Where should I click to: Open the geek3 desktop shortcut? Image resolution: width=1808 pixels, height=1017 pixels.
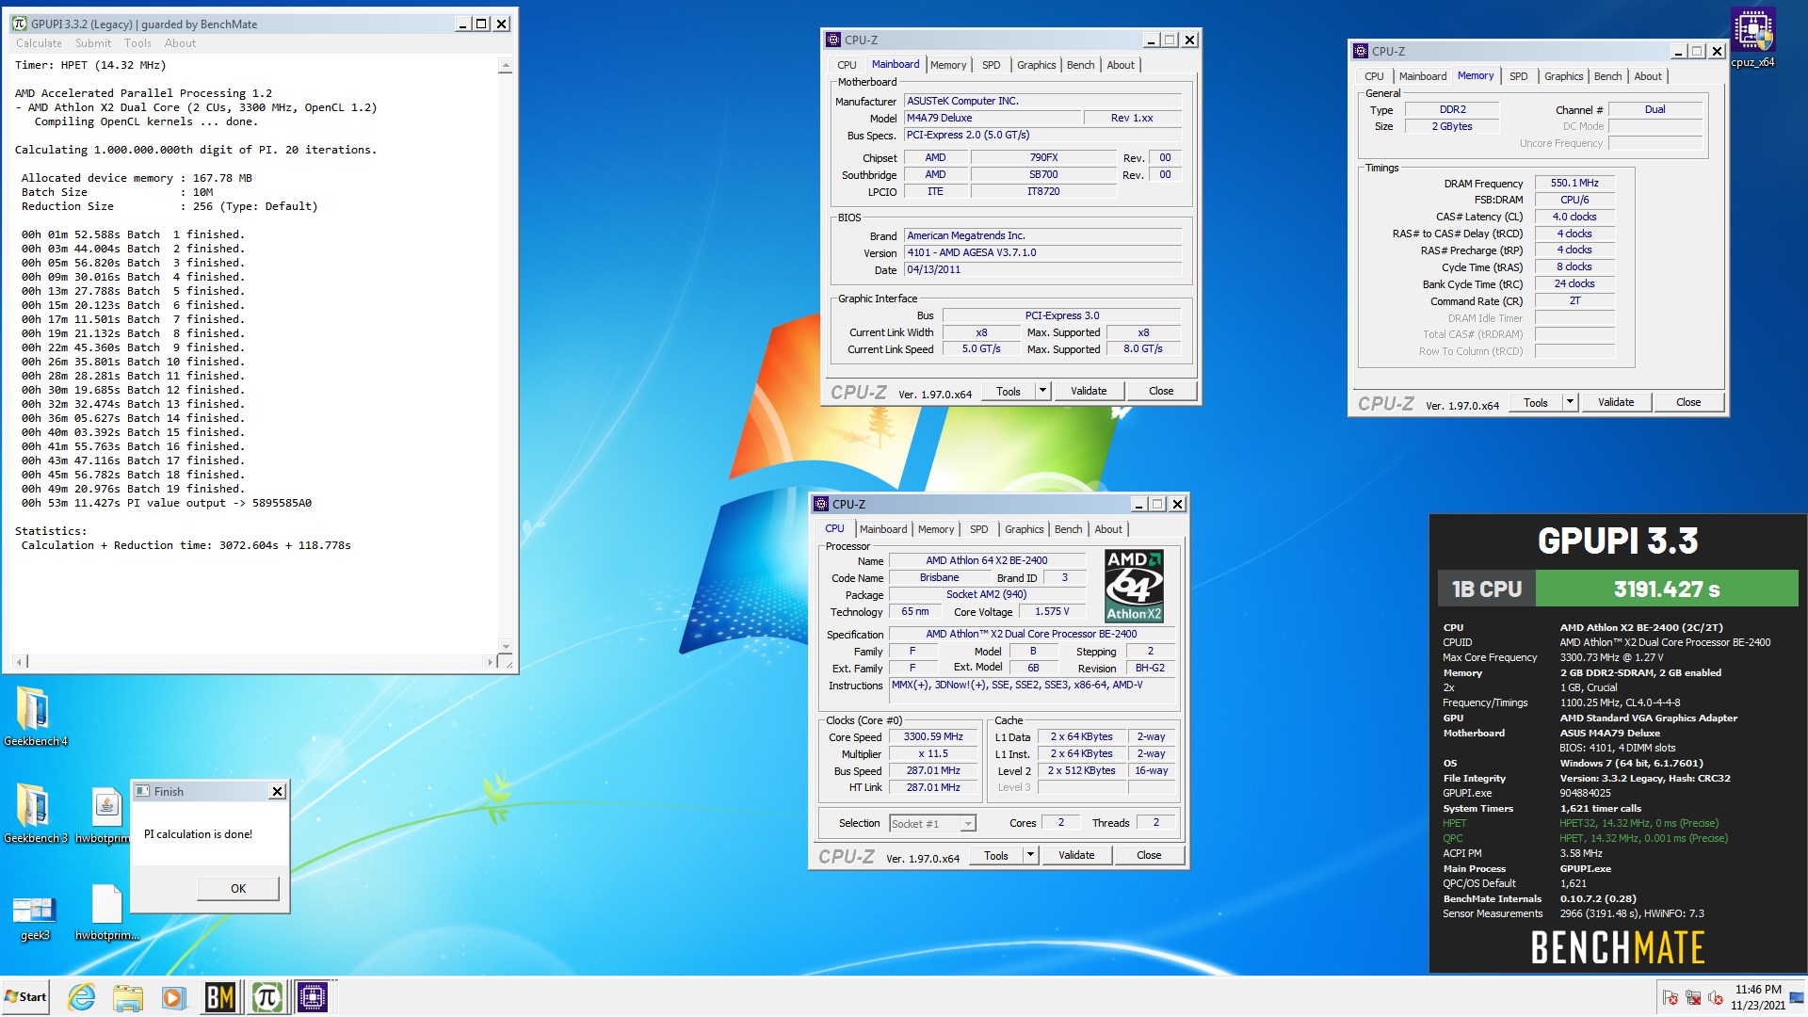[x=35, y=916]
